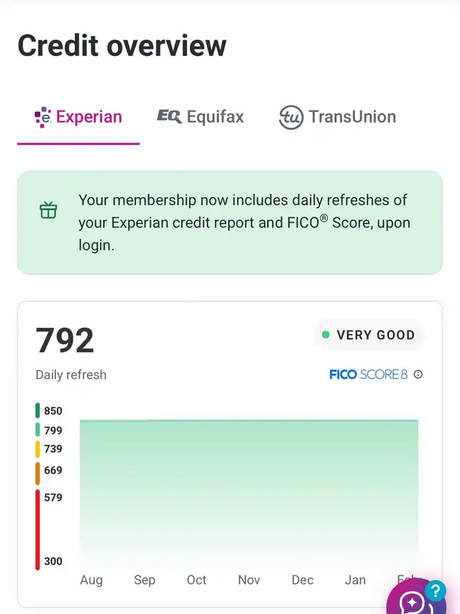This screenshot has width=460, height=614.
Task: Tap the help question mark bubble
Action: click(x=436, y=590)
